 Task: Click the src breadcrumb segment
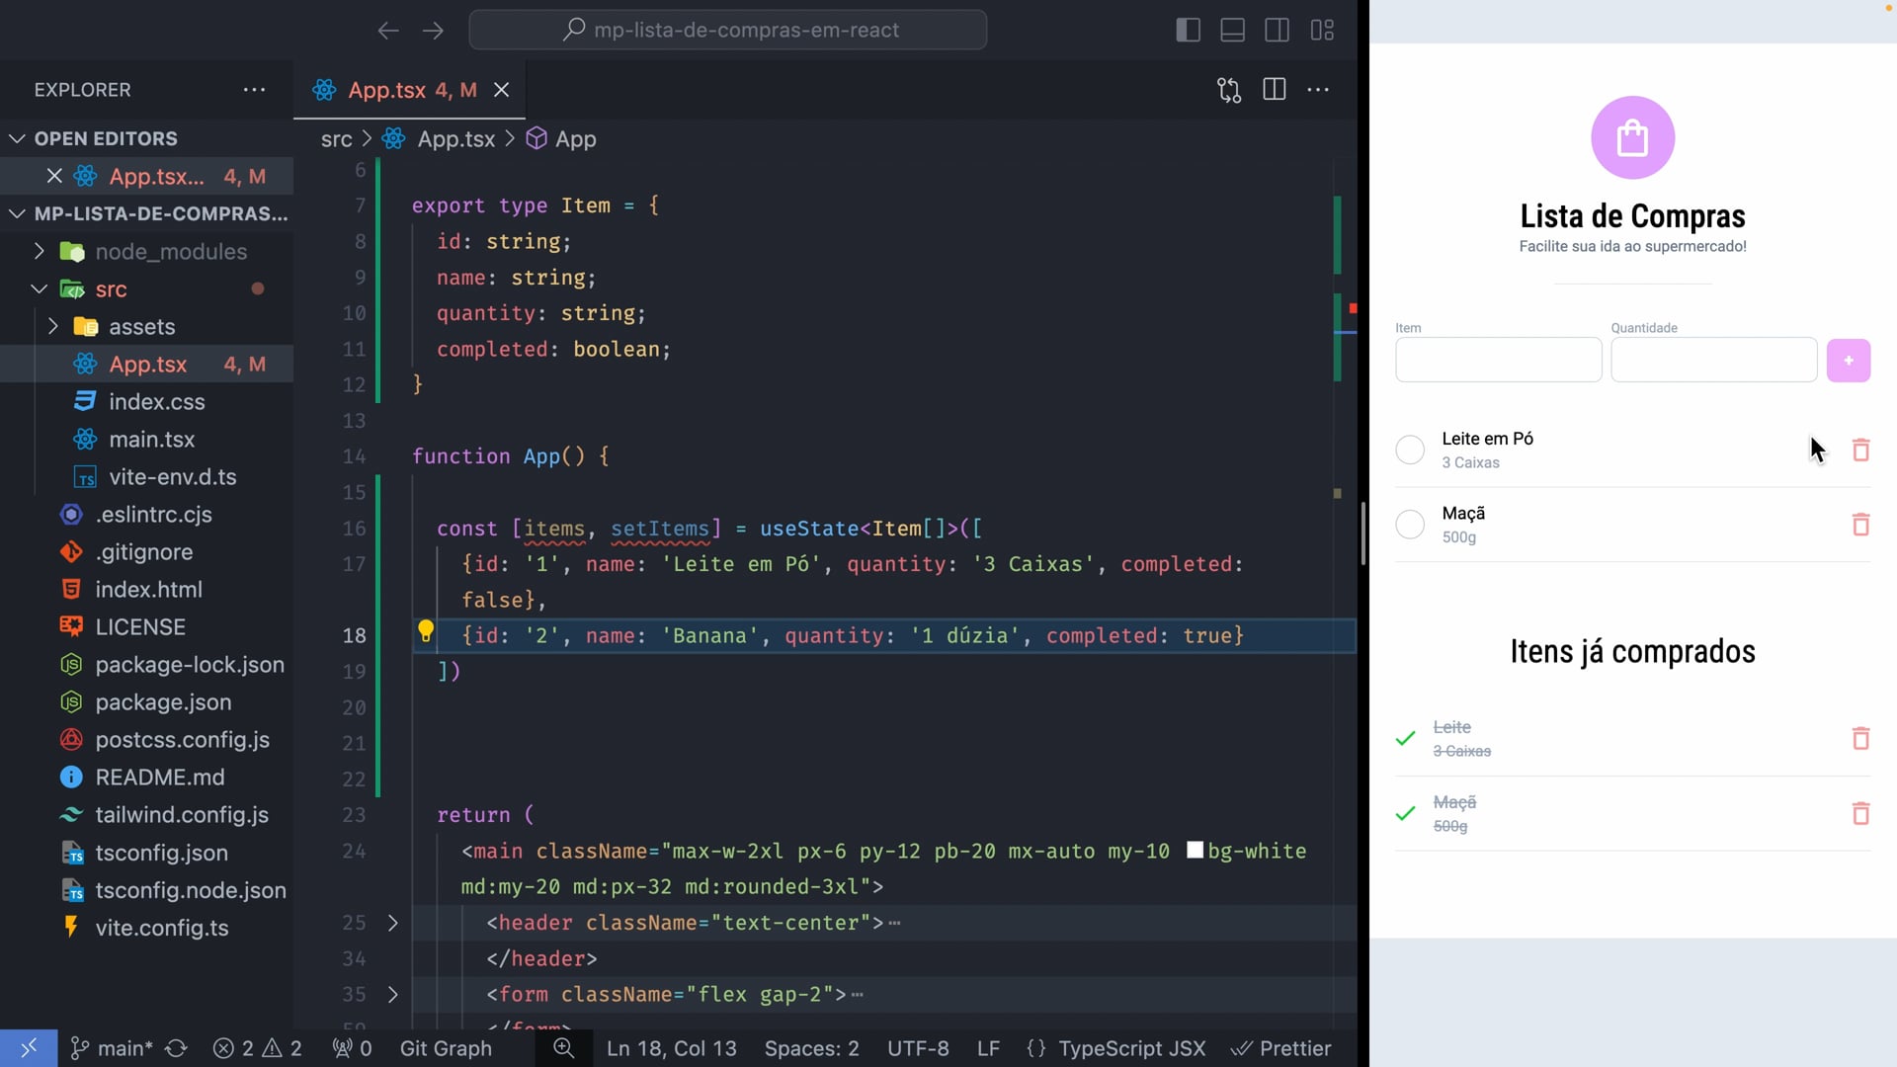coord(336,139)
